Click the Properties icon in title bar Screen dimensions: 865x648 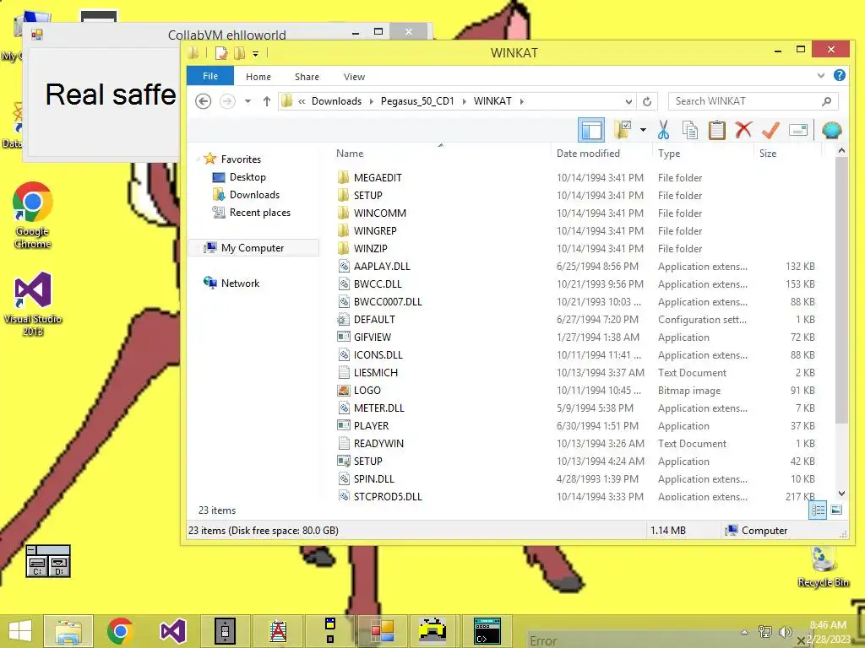[x=221, y=53]
